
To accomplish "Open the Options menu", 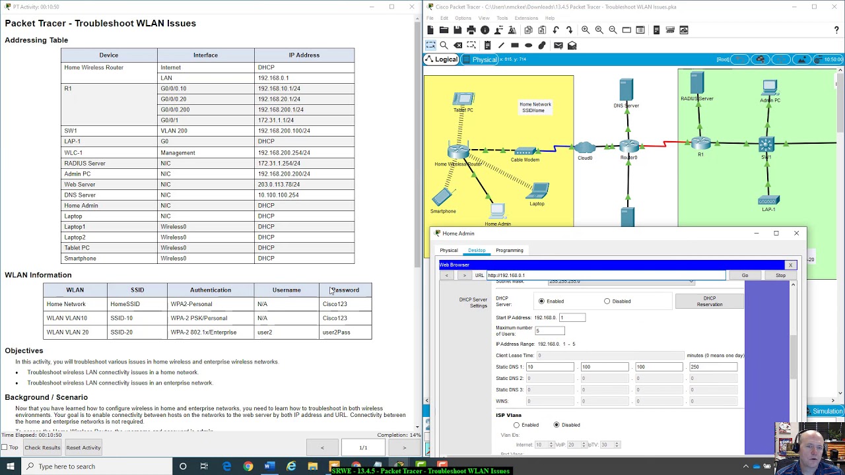I will click(x=463, y=18).
